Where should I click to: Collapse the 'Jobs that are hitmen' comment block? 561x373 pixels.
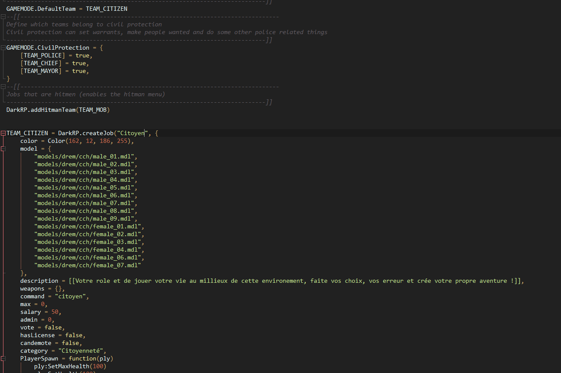(x=3, y=86)
